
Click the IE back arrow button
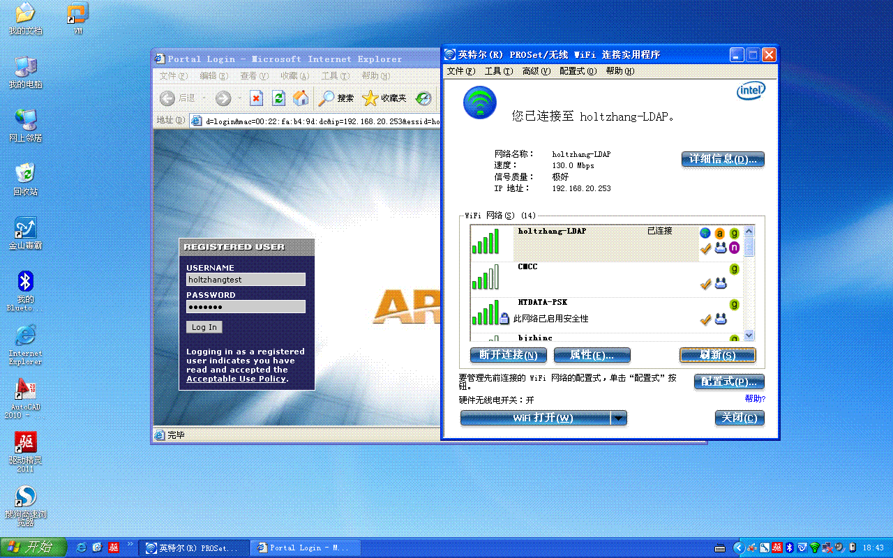click(167, 98)
